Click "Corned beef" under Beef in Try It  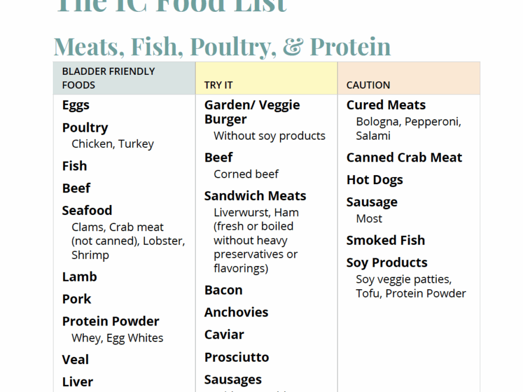pyautogui.click(x=246, y=174)
